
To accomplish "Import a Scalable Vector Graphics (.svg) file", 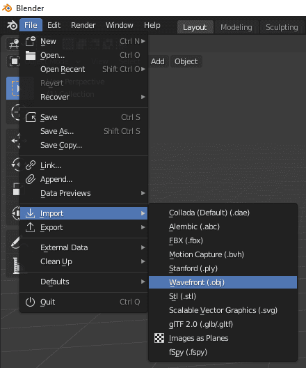I will (x=223, y=310).
